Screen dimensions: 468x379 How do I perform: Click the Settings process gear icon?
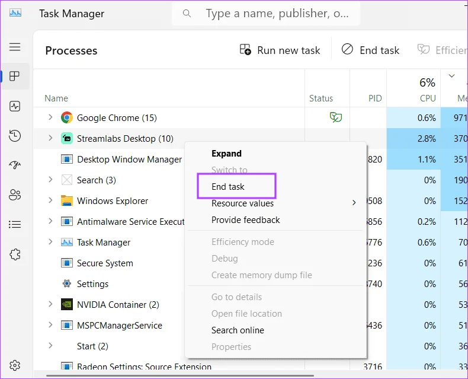click(x=67, y=284)
